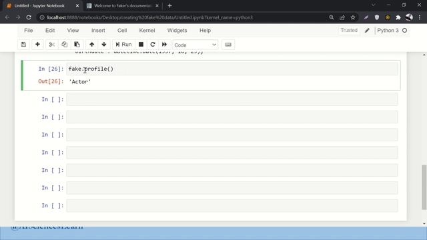Open a new browser tab

point(169,6)
